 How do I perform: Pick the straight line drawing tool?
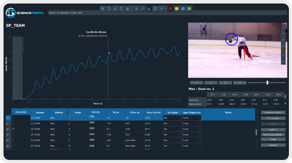tap(142, 9)
